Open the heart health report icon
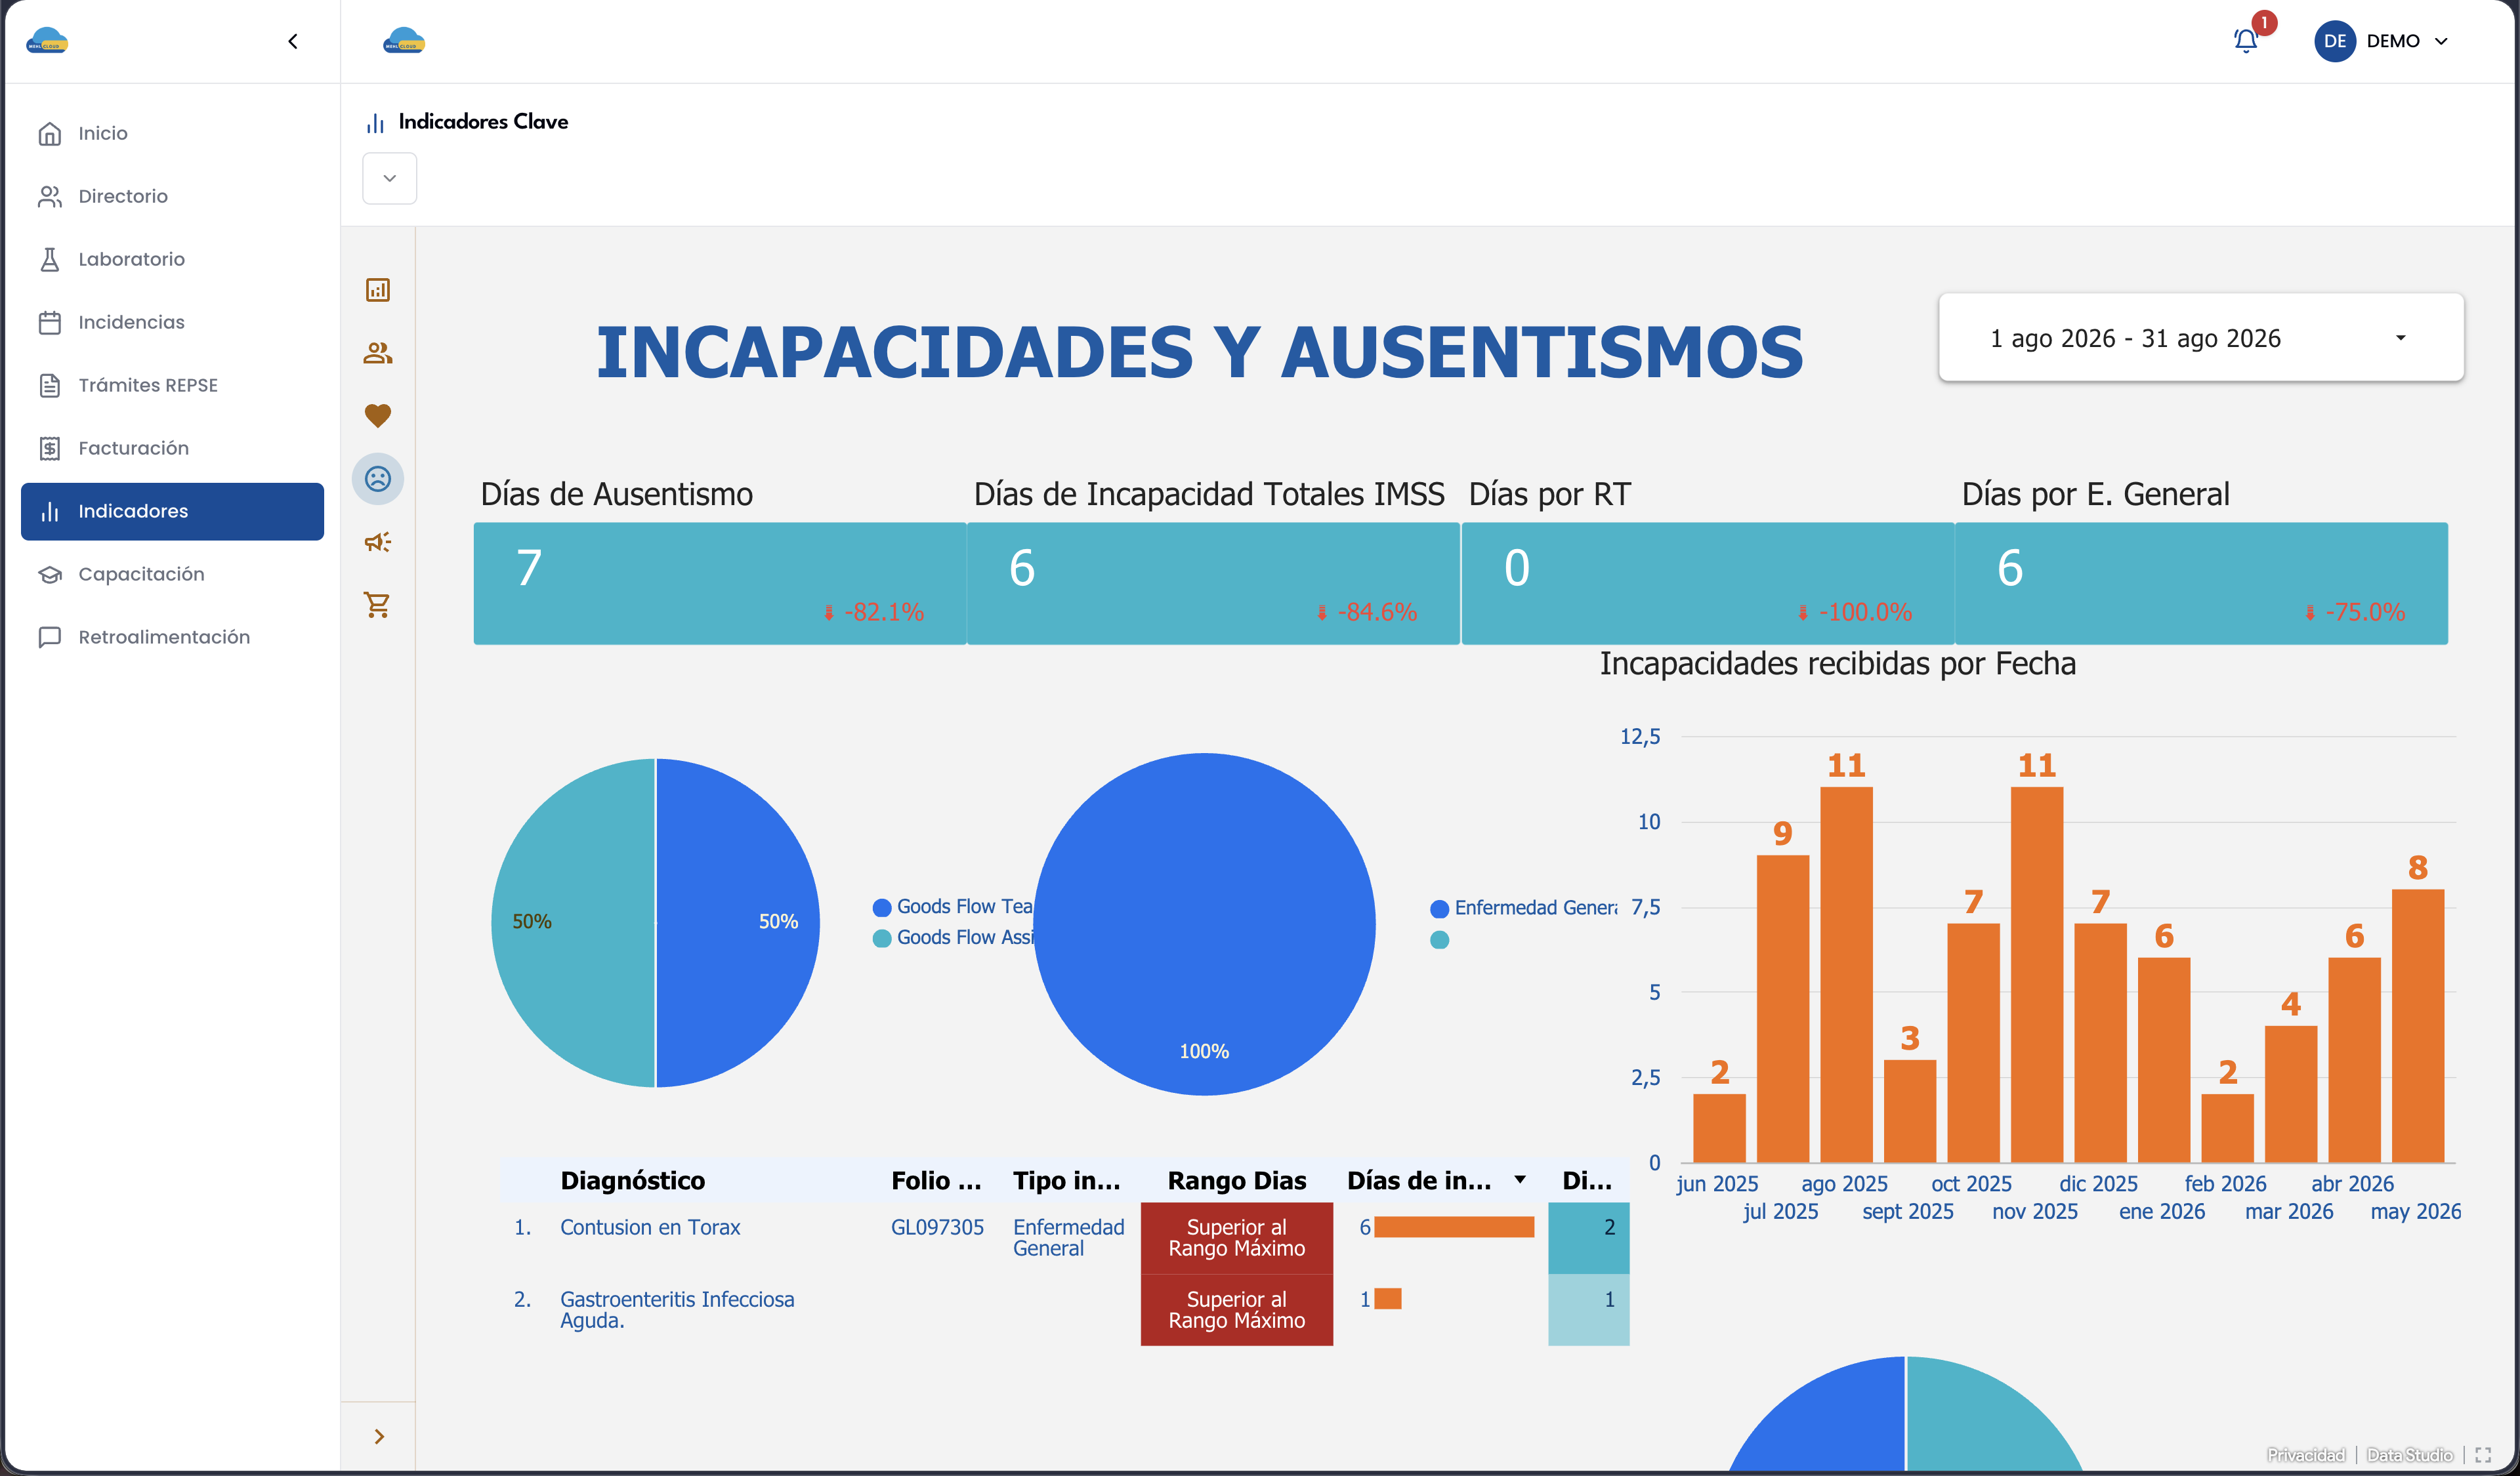 (x=377, y=416)
